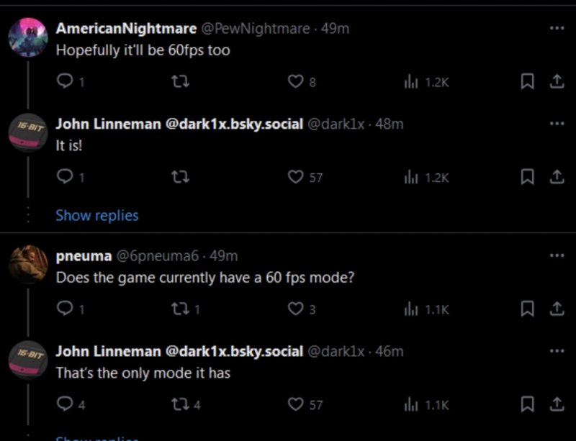Like John Linneman's "It is!" reply

[x=294, y=177]
